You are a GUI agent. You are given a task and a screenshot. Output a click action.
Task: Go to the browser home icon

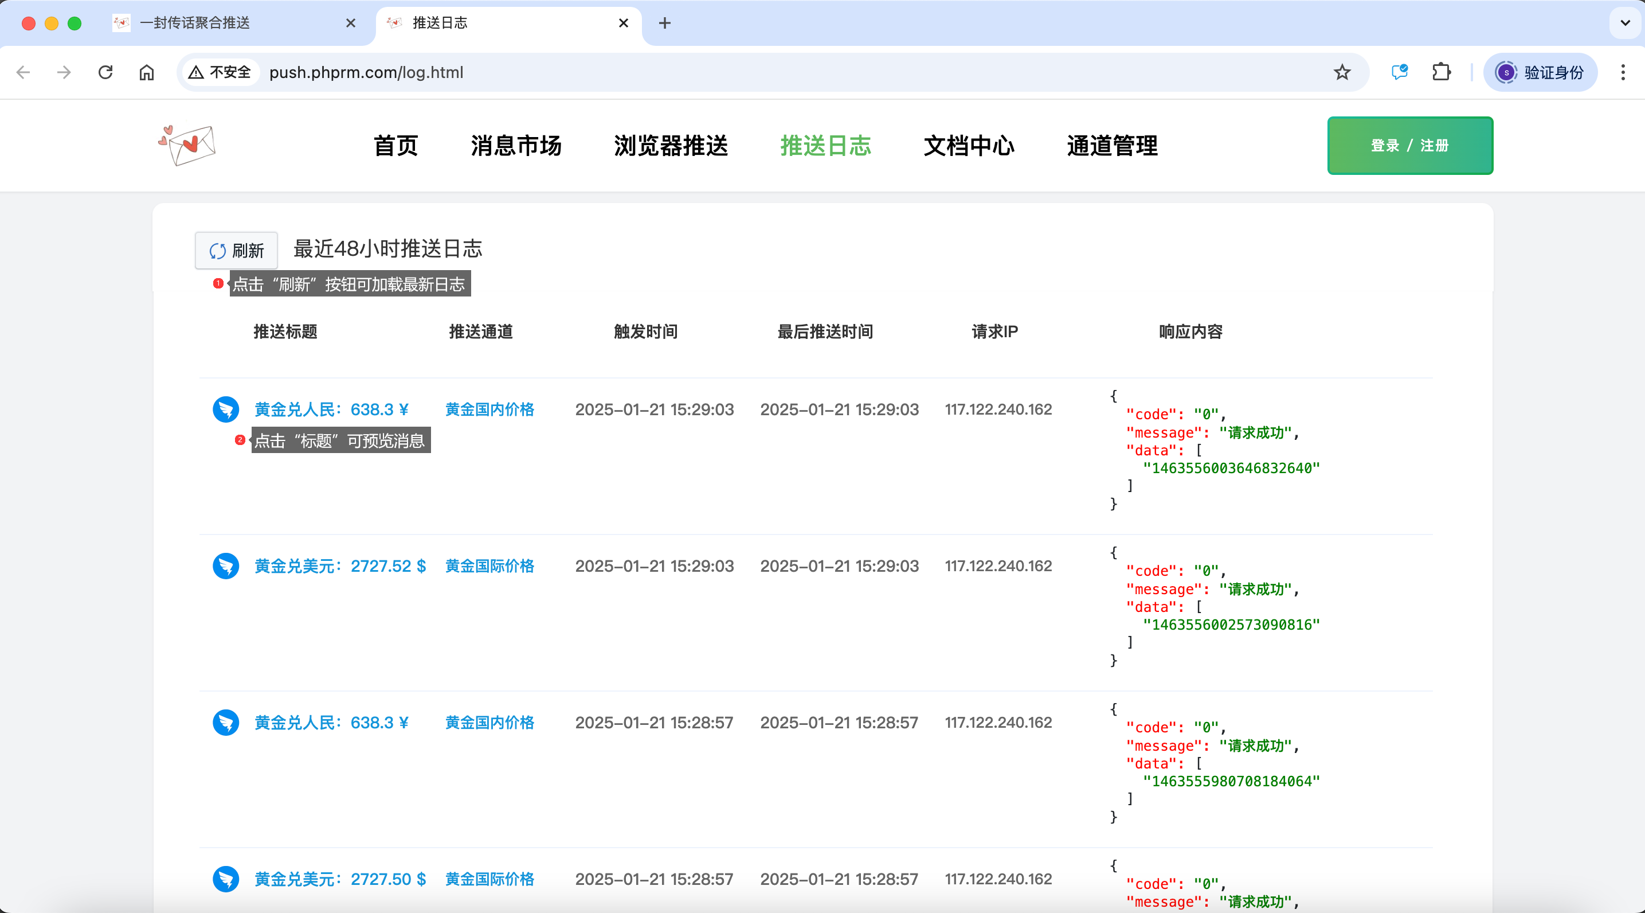147,72
